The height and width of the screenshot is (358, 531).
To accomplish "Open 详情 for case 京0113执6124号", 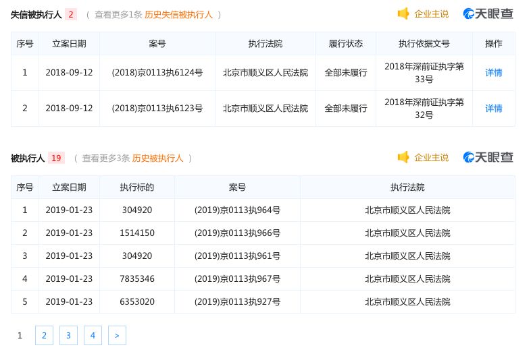I will pos(494,73).
